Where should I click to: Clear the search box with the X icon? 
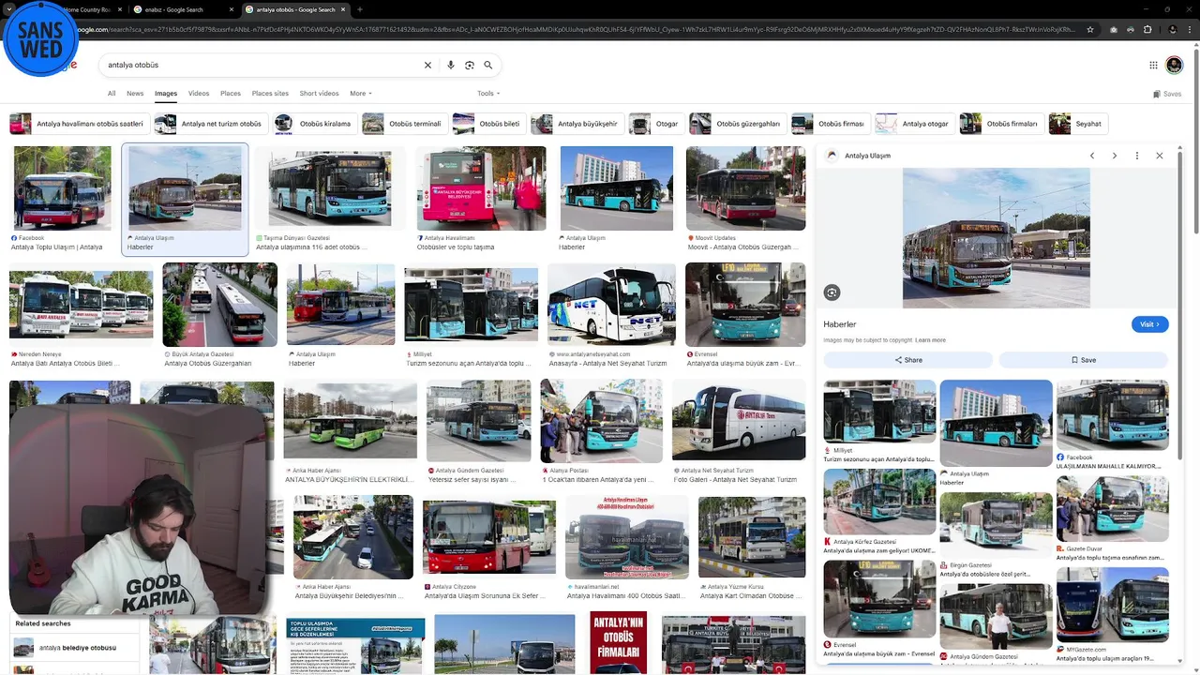(427, 66)
